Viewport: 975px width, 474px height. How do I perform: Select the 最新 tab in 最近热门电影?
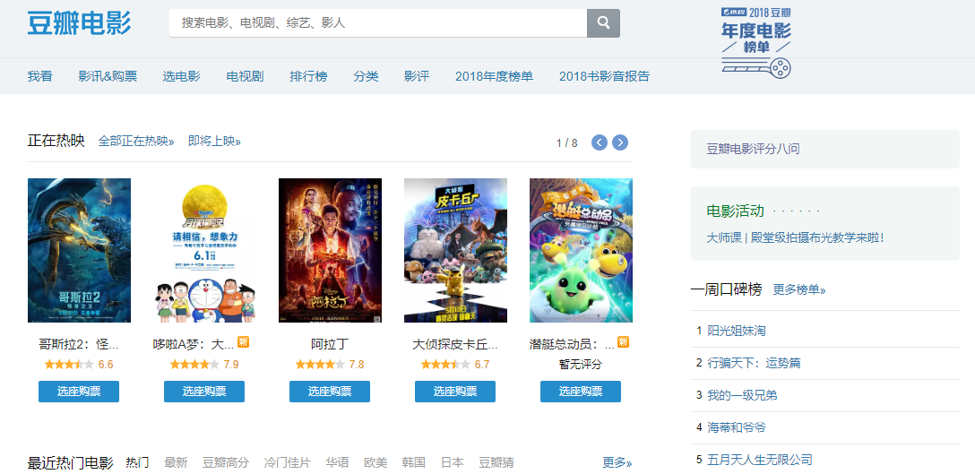tap(176, 463)
